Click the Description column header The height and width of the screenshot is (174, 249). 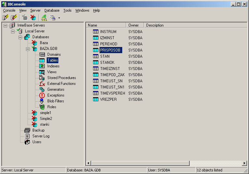click(x=196, y=25)
